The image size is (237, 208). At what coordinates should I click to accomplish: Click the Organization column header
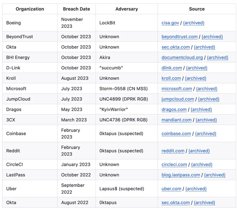coord(30,9)
